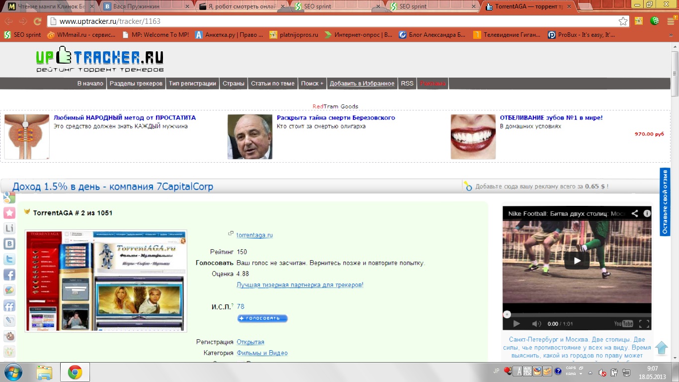679x382 pixels.
Task: Show hidden tray icons arrow
Action: click(x=590, y=372)
